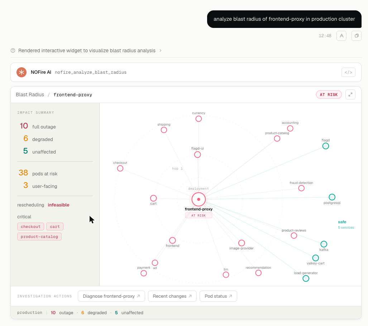Click the 'Recent changes' button
This screenshot has width=368, height=326.
(172, 296)
